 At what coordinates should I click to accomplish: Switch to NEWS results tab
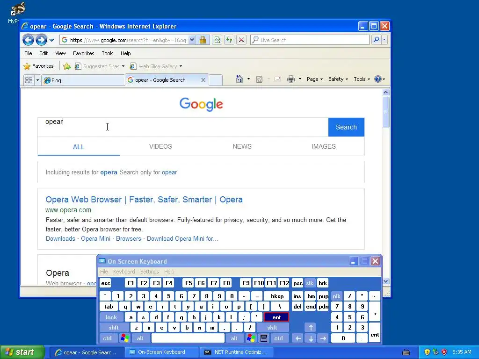click(242, 146)
